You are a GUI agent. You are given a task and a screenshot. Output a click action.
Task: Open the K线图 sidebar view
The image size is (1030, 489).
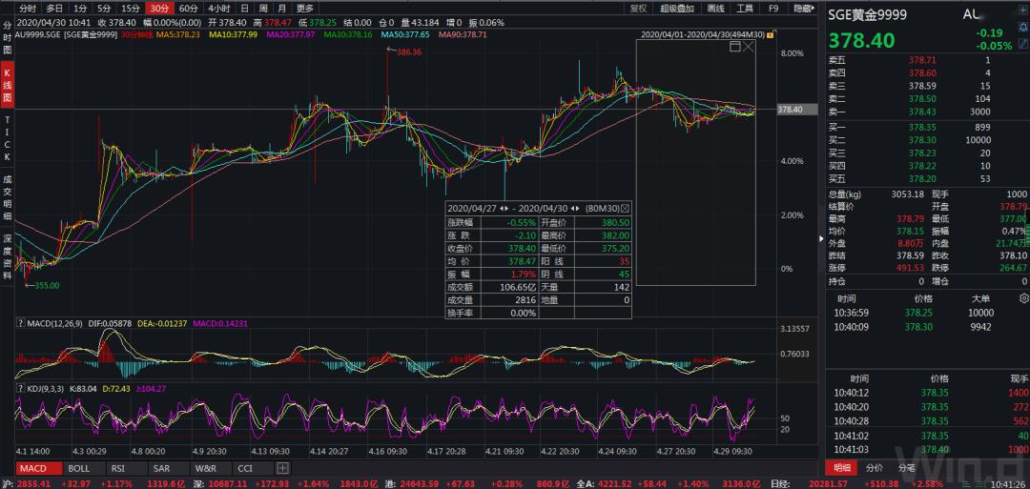[x=8, y=86]
